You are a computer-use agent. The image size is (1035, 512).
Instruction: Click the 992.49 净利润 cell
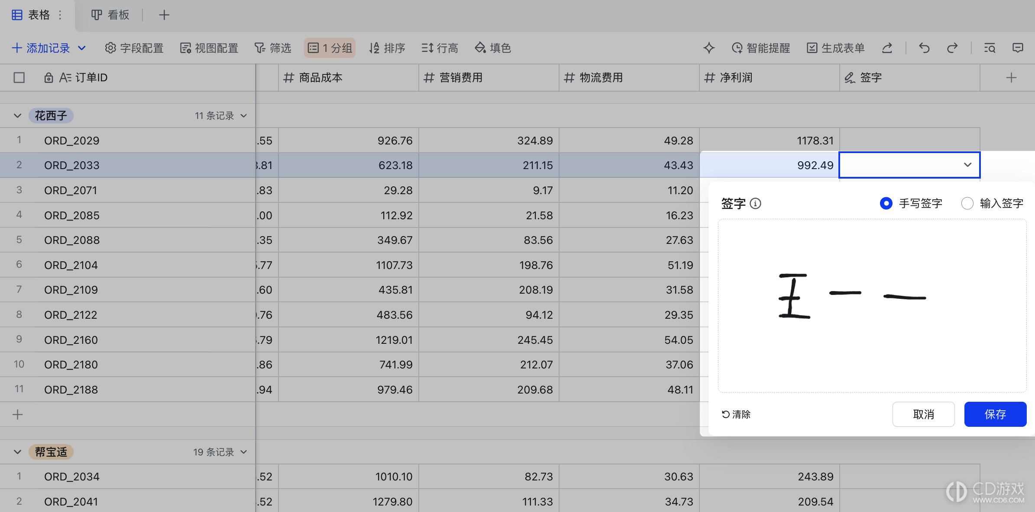click(770, 165)
